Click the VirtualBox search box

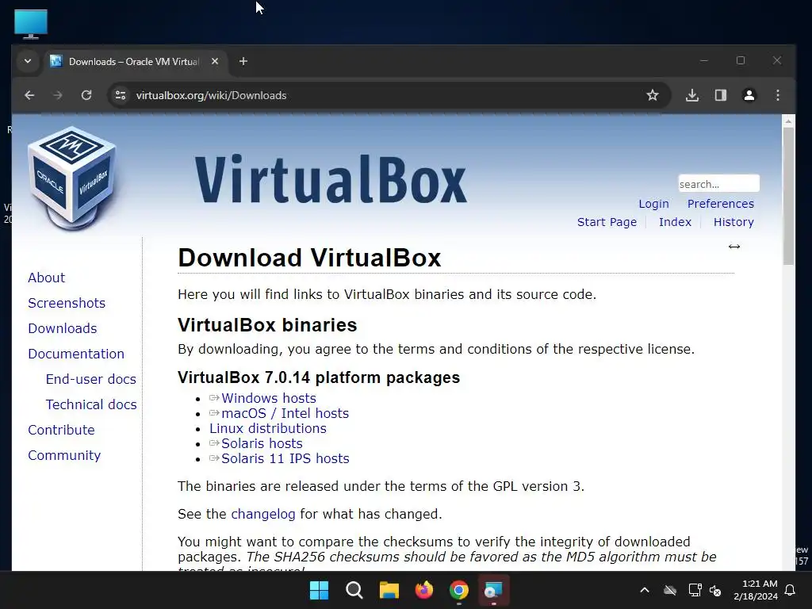pos(718,184)
